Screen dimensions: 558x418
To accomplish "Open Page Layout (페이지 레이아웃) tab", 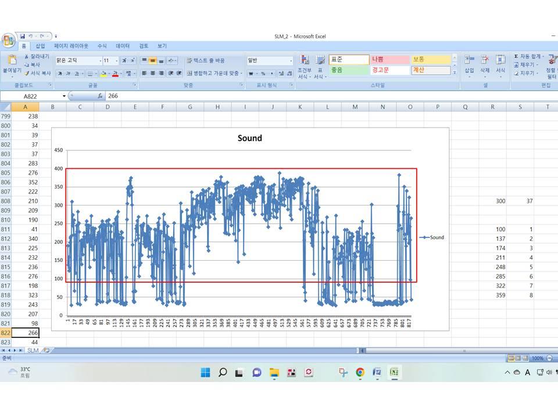I will 71,46.
